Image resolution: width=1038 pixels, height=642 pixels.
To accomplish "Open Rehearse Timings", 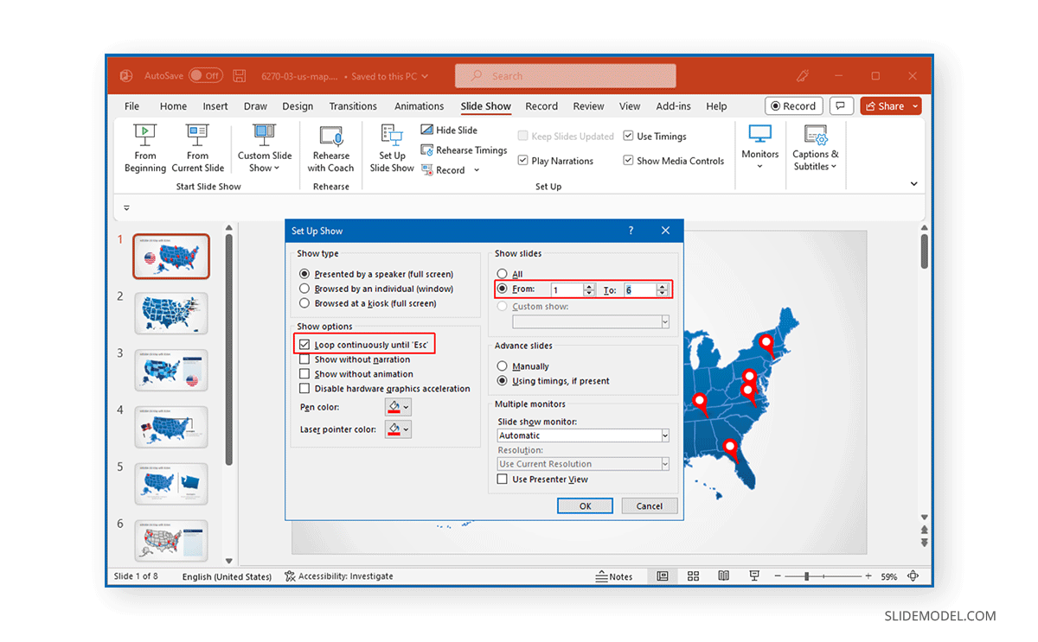I will [x=464, y=149].
